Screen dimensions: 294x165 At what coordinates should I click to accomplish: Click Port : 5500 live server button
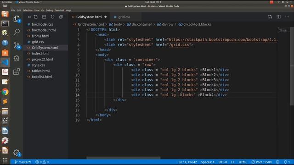pos(261,162)
